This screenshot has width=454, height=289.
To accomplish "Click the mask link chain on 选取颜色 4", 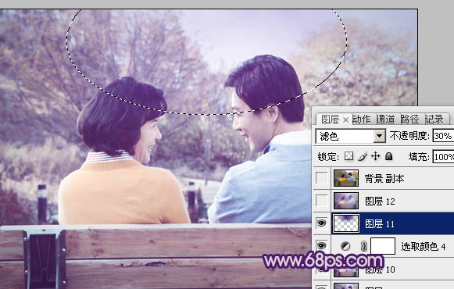I will (363, 246).
